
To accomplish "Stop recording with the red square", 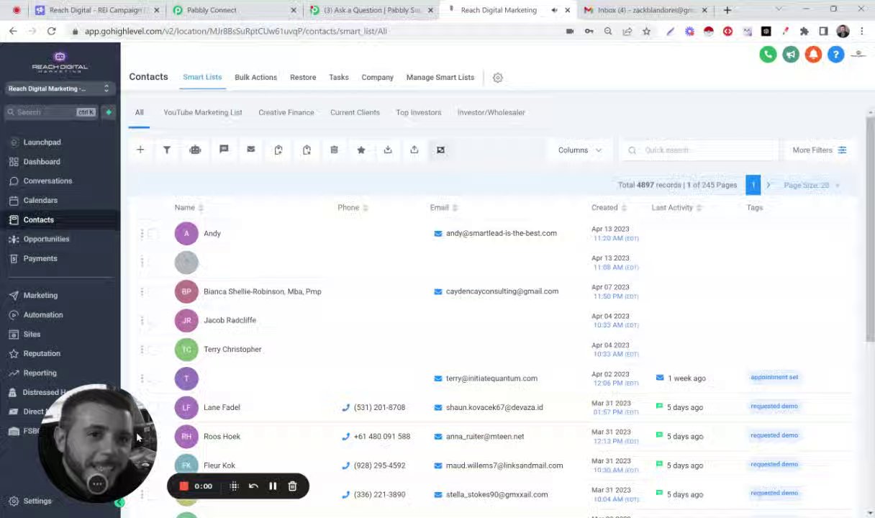I will (183, 486).
